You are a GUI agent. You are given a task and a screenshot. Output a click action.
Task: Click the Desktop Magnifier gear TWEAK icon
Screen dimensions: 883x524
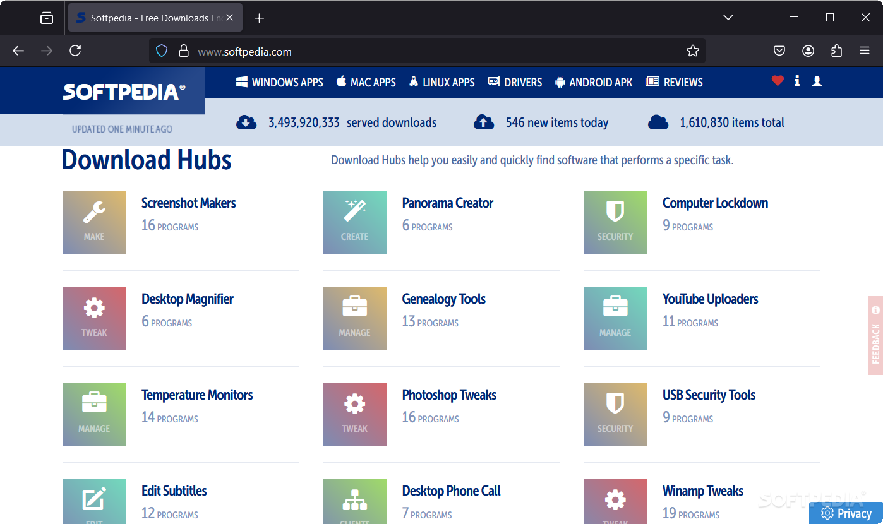coord(94,319)
